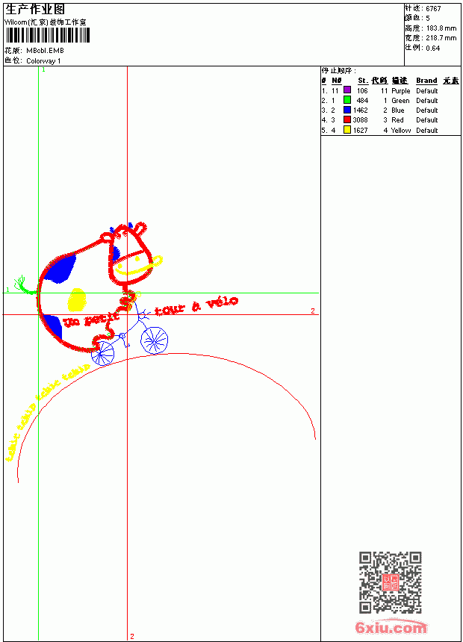Click the barcode under the Wilcom header
Viewport: 463px width, 642px height.
tap(48, 35)
